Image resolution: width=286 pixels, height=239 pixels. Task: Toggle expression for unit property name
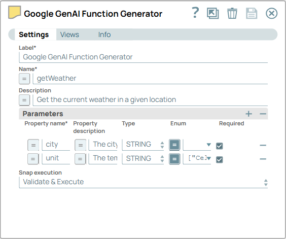point(33,159)
